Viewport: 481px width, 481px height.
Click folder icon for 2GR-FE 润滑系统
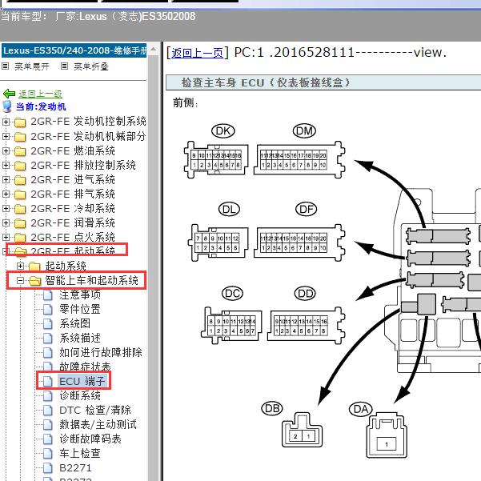pos(20,223)
